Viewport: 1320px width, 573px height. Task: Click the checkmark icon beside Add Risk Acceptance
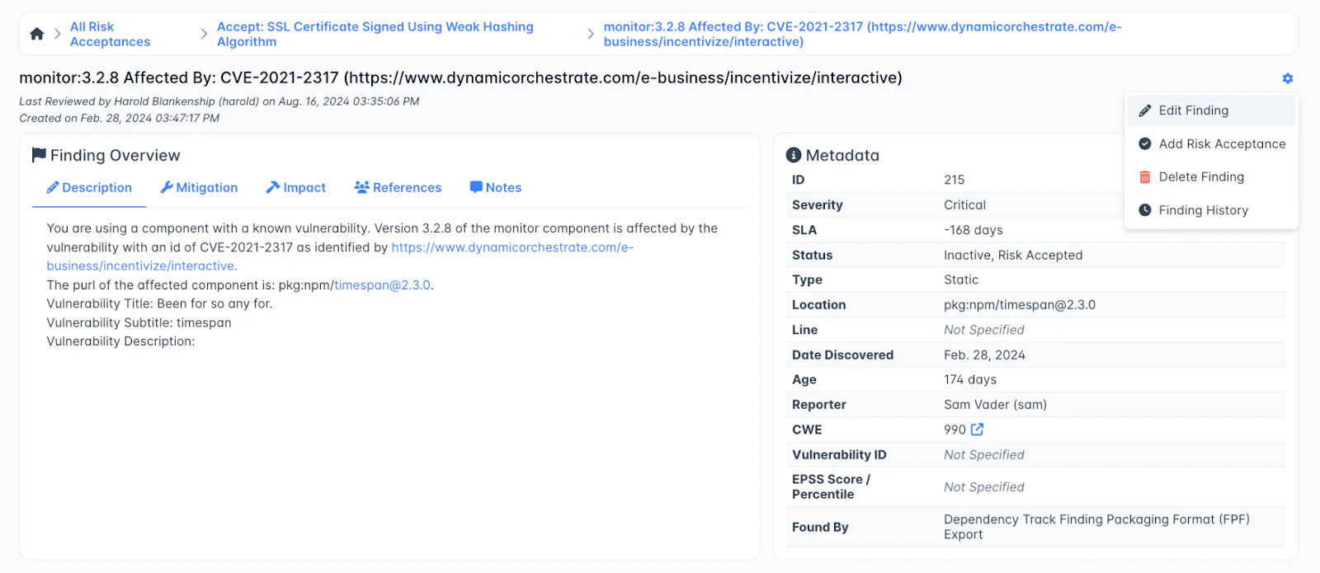[1145, 143]
